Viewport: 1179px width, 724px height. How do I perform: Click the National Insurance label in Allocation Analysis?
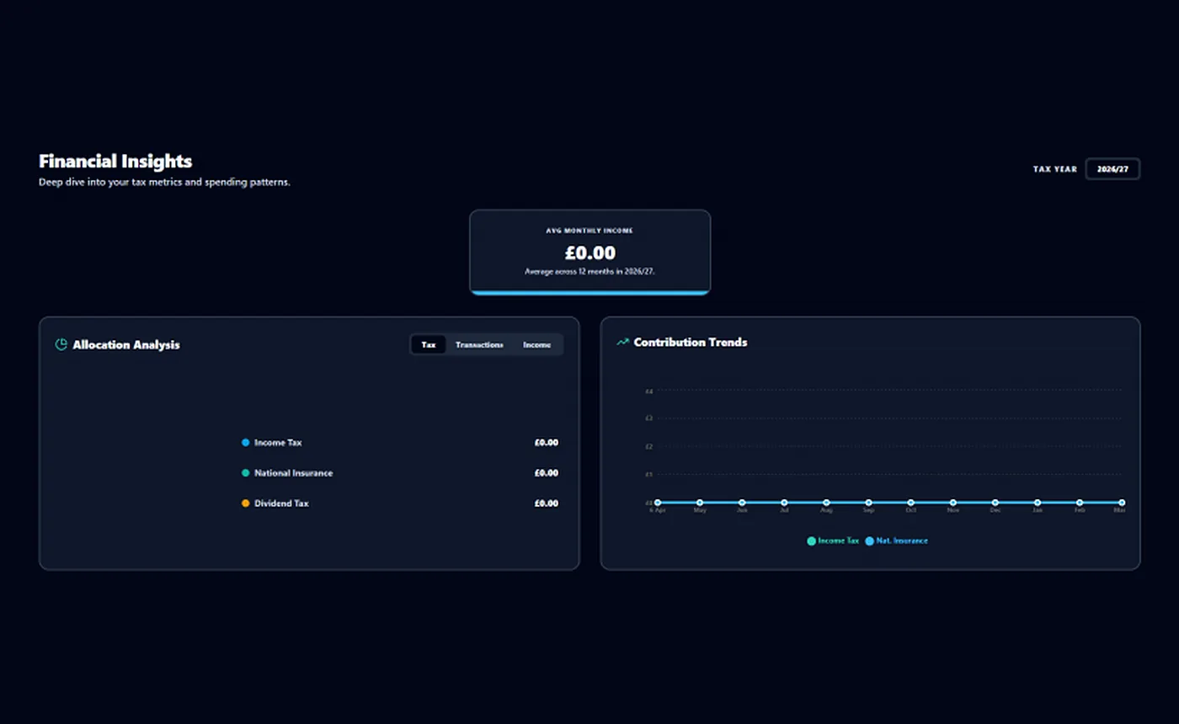point(294,473)
